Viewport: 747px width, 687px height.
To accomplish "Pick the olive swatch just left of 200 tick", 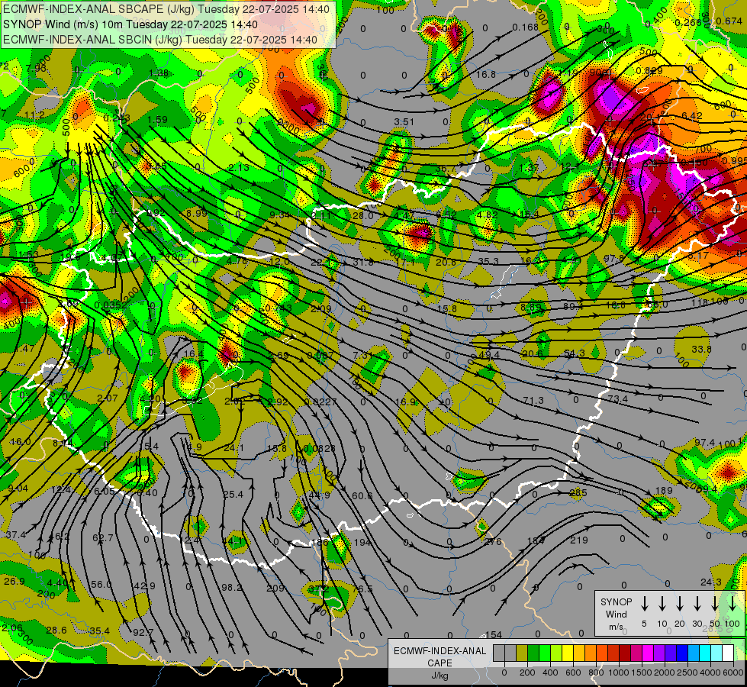I will tap(522, 653).
